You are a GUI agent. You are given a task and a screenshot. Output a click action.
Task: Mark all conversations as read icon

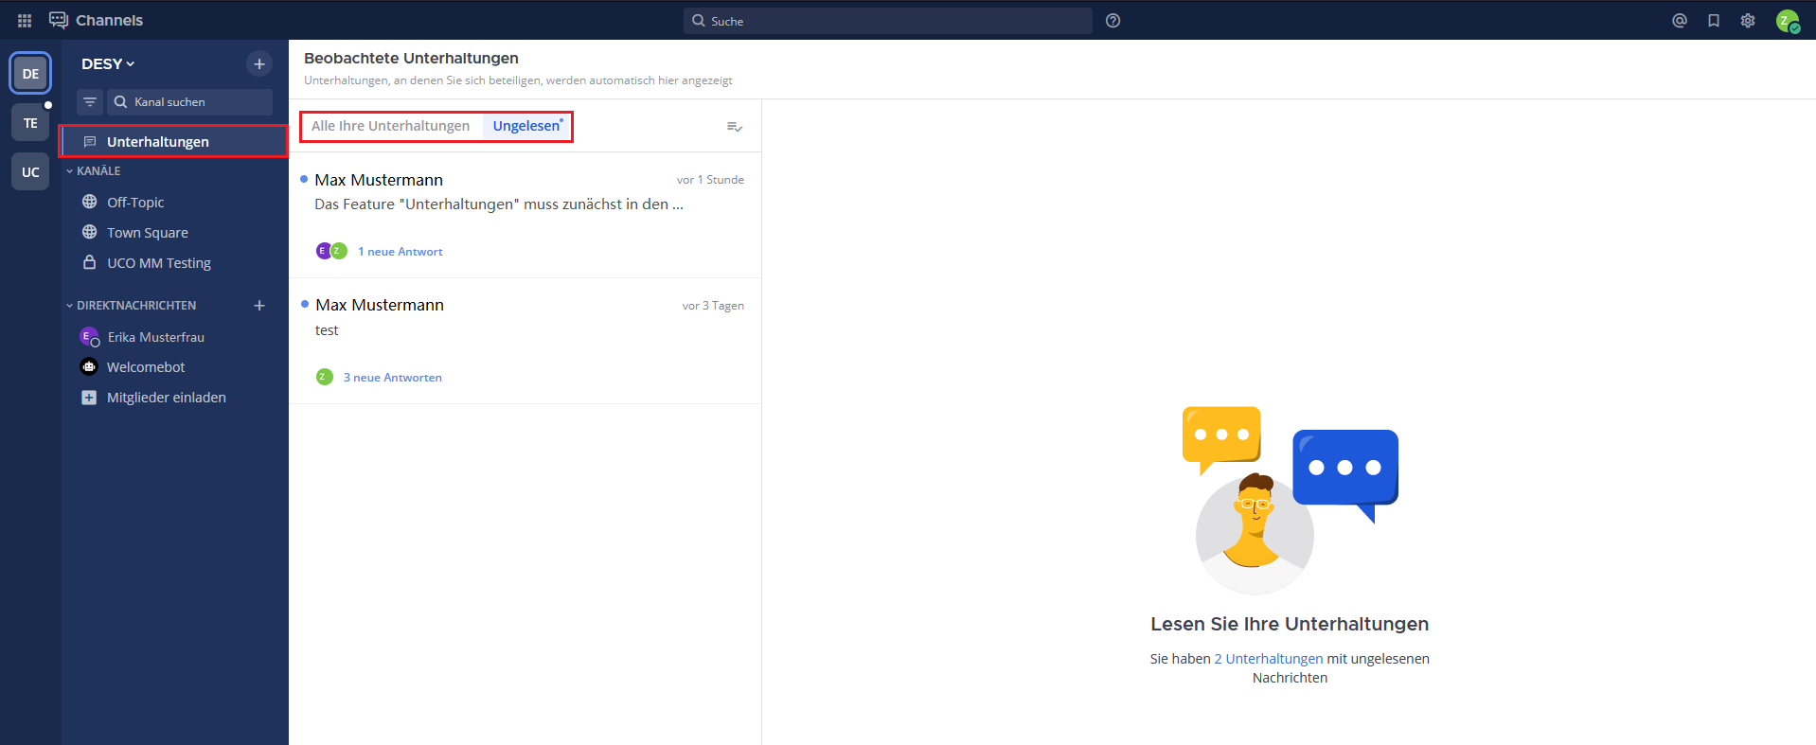[734, 127]
